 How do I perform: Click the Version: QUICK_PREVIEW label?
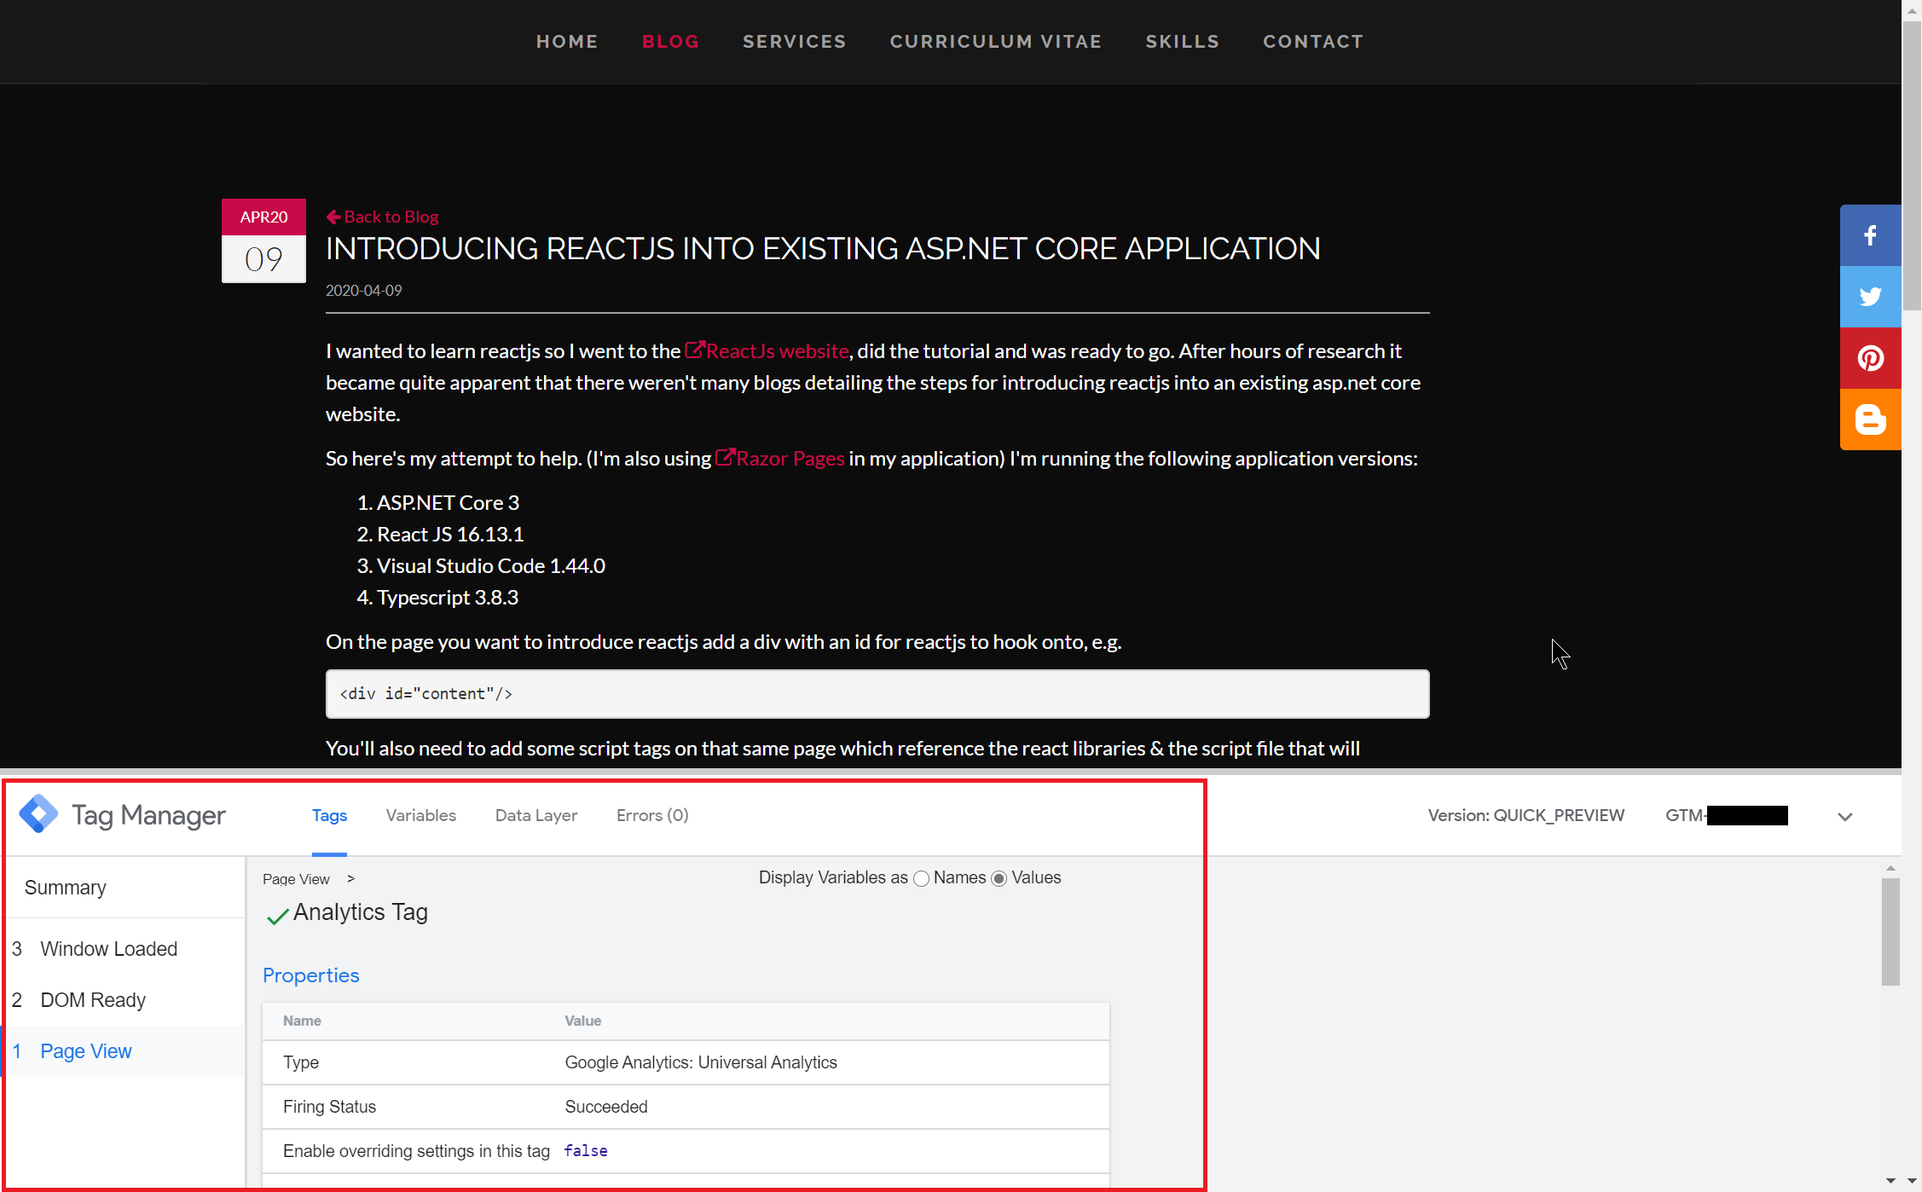(x=1526, y=815)
